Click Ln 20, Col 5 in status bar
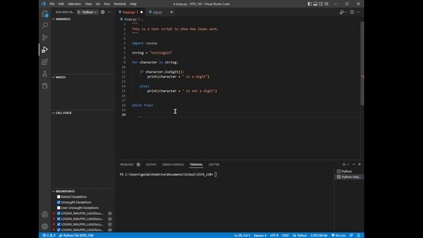This screenshot has height=238, width=423. click(243, 235)
